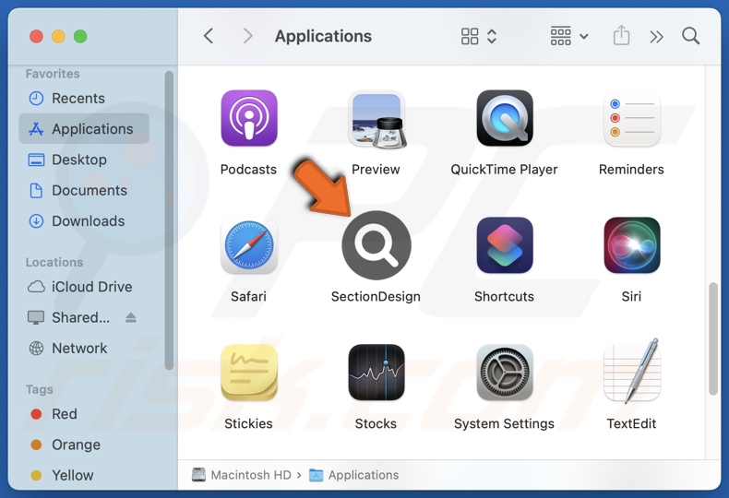This screenshot has width=729, height=498.
Task: Open Network in the sidebar
Action: coord(84,348)
